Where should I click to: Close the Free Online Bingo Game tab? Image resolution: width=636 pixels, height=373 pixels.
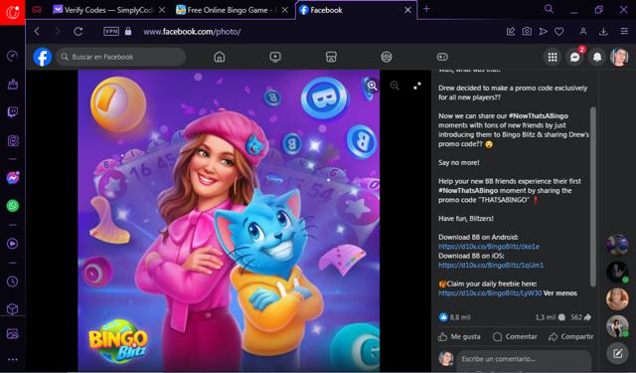tap(285, 10)
